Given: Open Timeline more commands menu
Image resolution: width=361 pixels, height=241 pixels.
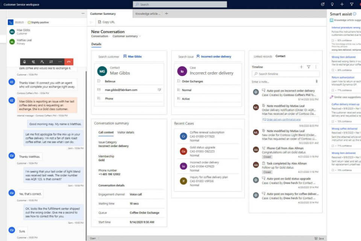Looking at the screenshot, I should (316, 67).
